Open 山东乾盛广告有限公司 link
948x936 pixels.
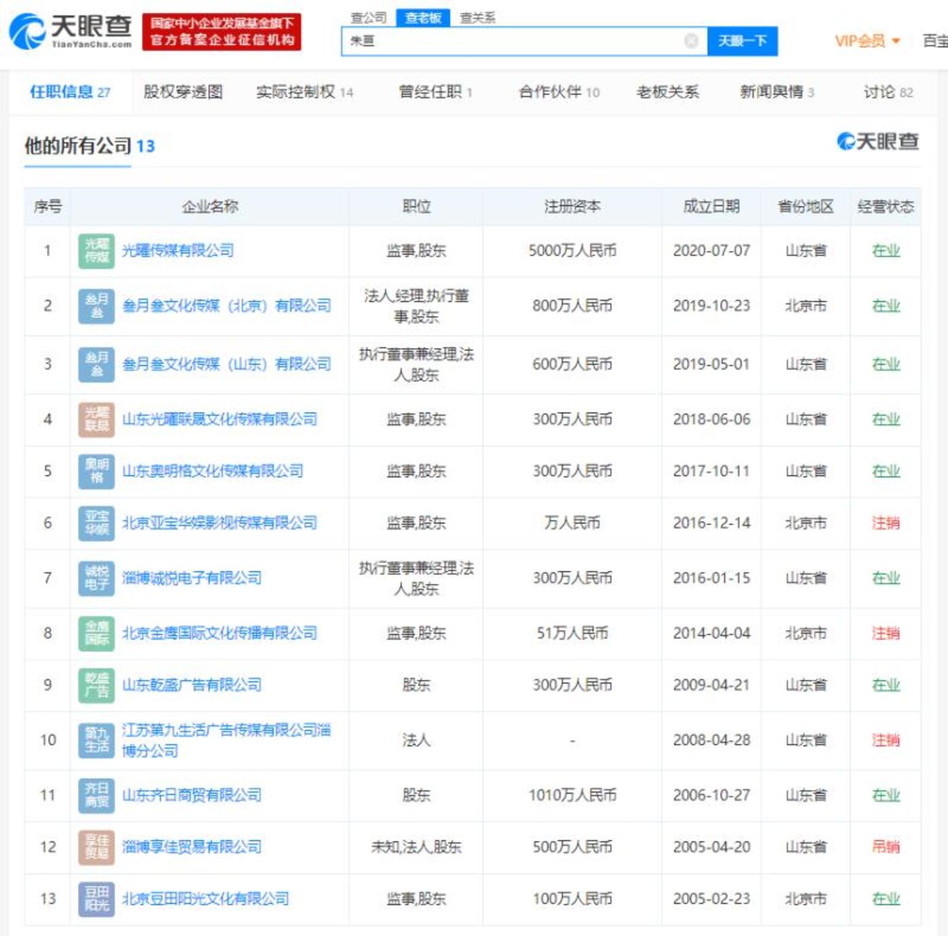click(x=192, y=685)
